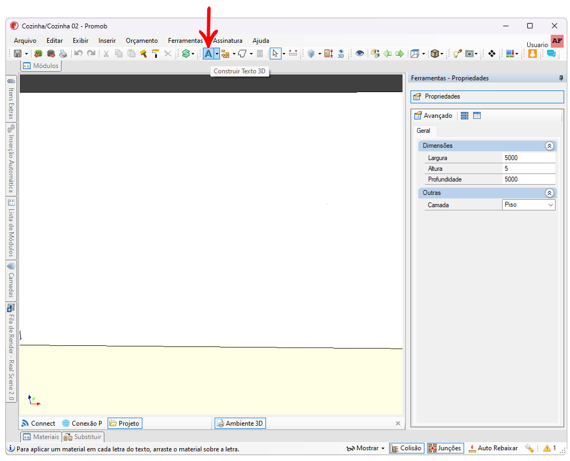The height and width of the screenshot is (461, 570).
Task: Click the Redo arrow icon
Action: [x=91, y=54]
